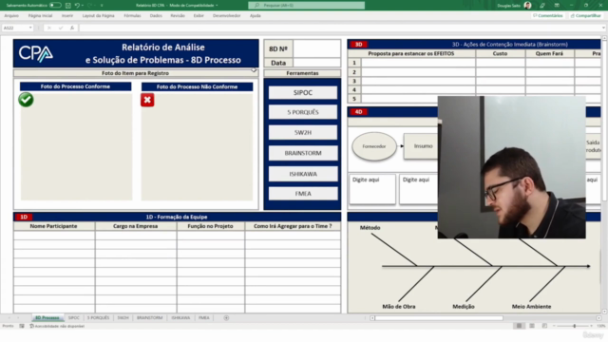Click the red X não conforme icon
The image size is (608, 342).
[x=147, y=100]
